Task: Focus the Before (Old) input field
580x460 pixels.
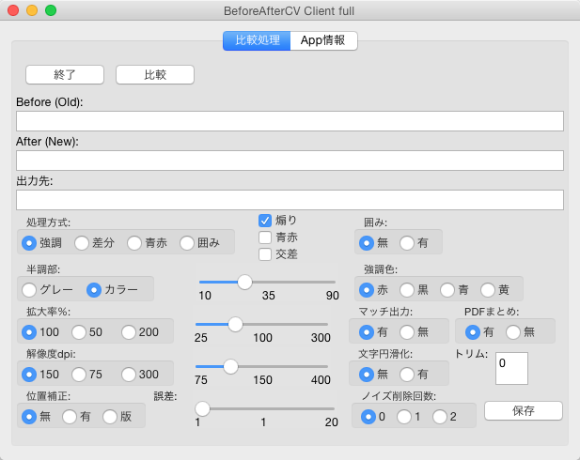Action: [290, 121]
